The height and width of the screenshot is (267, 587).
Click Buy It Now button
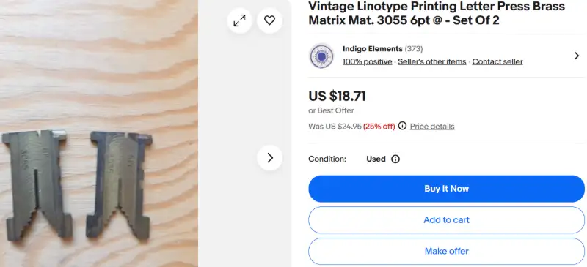[446, 189]
